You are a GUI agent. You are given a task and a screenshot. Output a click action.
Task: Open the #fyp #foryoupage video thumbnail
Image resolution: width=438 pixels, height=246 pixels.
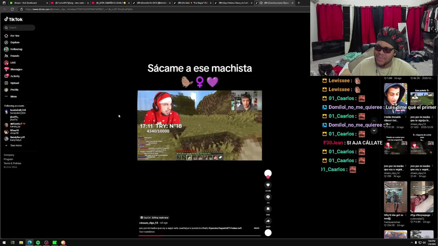[422, 197]
